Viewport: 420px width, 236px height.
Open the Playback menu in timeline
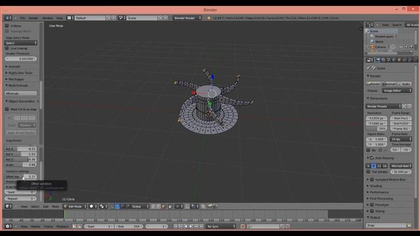pos(62,226)
